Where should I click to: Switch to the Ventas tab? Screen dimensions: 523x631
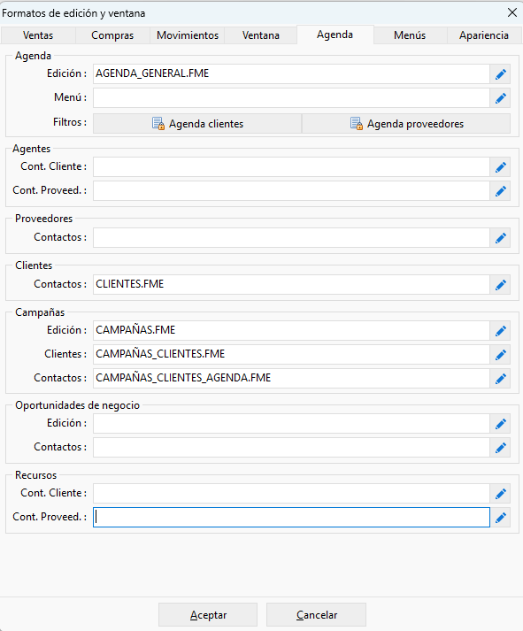(x=38, y=35)
